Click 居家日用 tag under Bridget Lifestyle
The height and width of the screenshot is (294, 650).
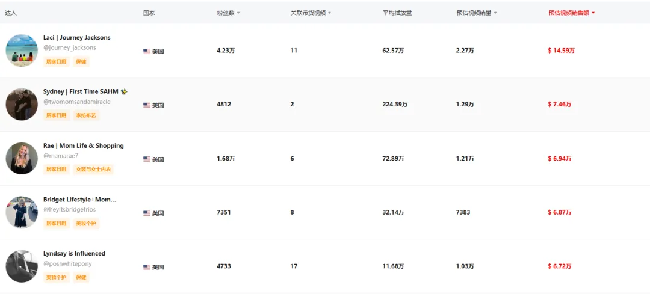pyautogui.click(x=57, y=223)
